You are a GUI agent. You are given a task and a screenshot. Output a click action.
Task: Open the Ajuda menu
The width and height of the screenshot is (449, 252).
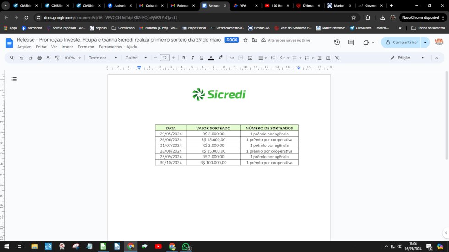tap(132, 47)
